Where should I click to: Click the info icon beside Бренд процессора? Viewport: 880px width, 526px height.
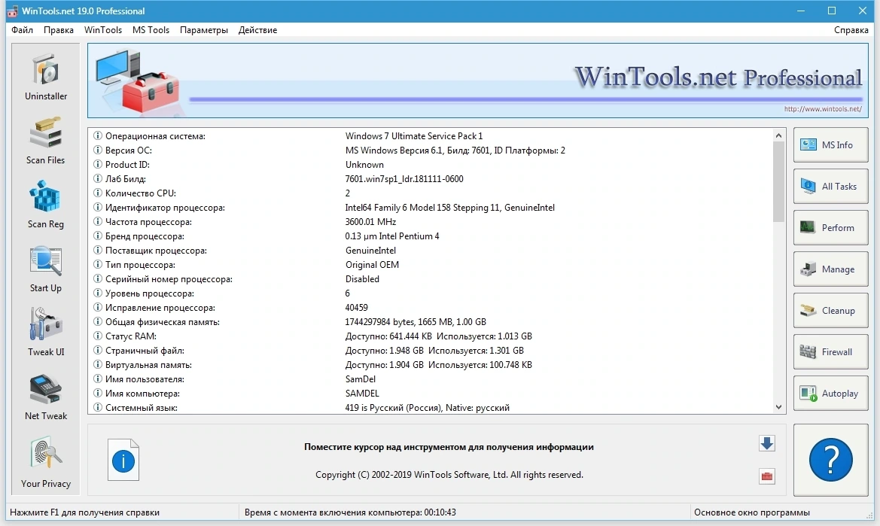pos(98,236)
